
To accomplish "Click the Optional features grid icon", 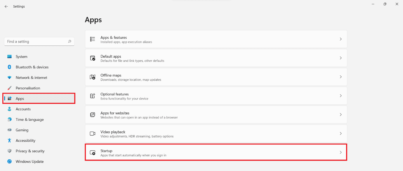I will point(93,96).
